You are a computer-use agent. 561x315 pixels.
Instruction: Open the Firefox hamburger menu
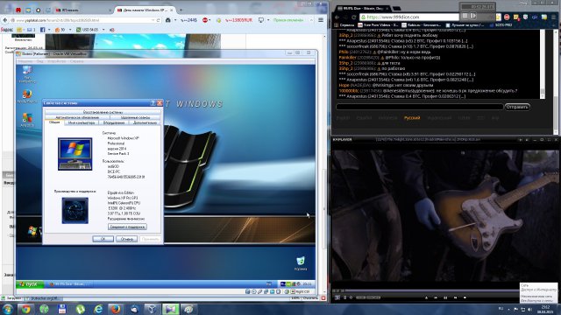click(x=321, y=20)
